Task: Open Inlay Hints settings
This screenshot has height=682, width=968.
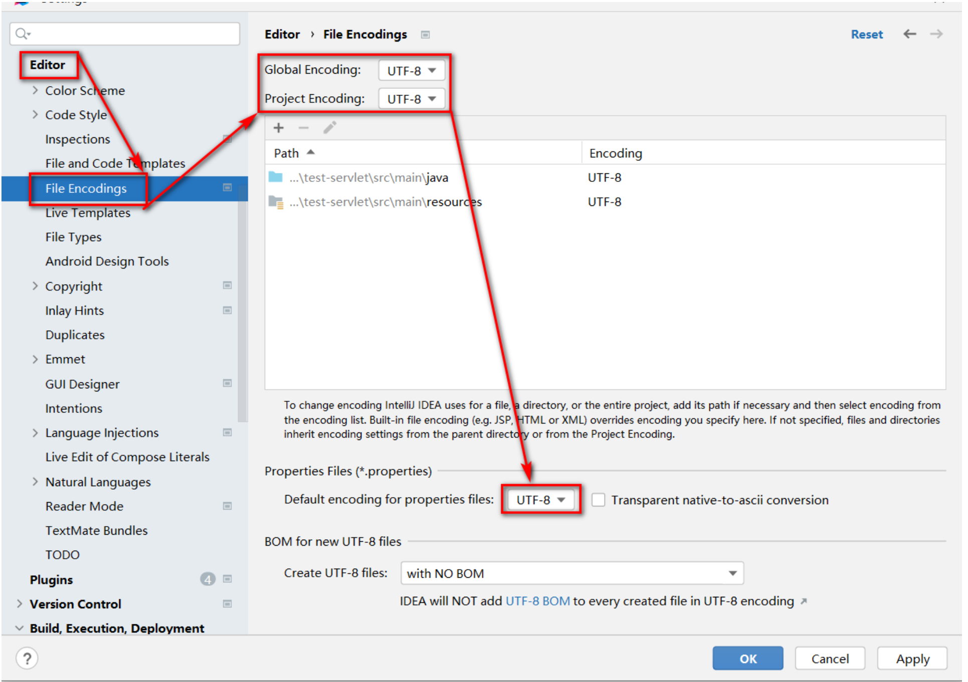Action: tap(75, 311)
